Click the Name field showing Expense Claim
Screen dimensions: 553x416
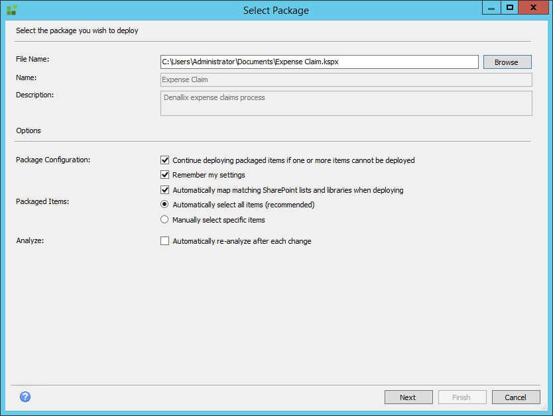click(345, 79)
